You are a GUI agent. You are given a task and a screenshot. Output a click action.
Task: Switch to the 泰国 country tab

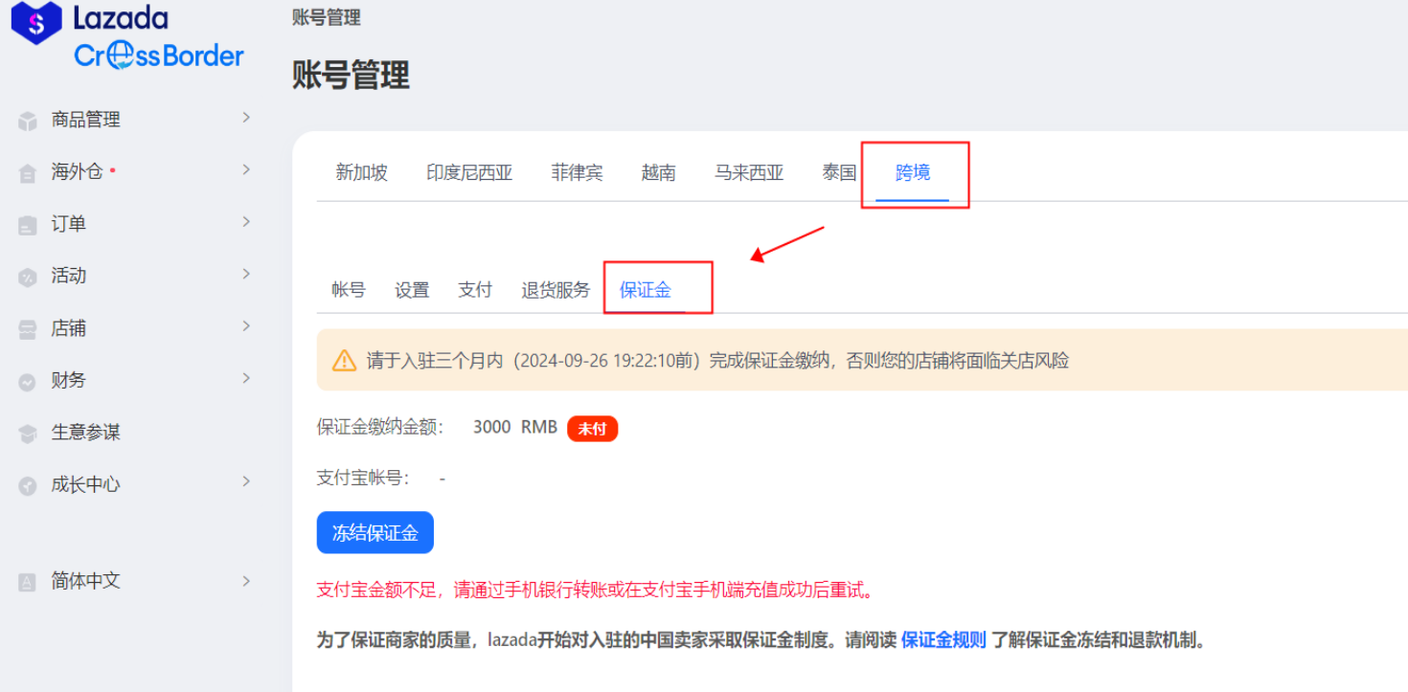coord(838,172)
